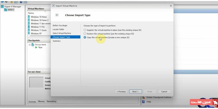
Task: Click the greyed-out Finish button
Action: click(150, 92)
